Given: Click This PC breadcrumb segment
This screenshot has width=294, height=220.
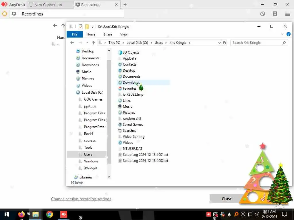Looking at the screenshot, I should (114, 43).
